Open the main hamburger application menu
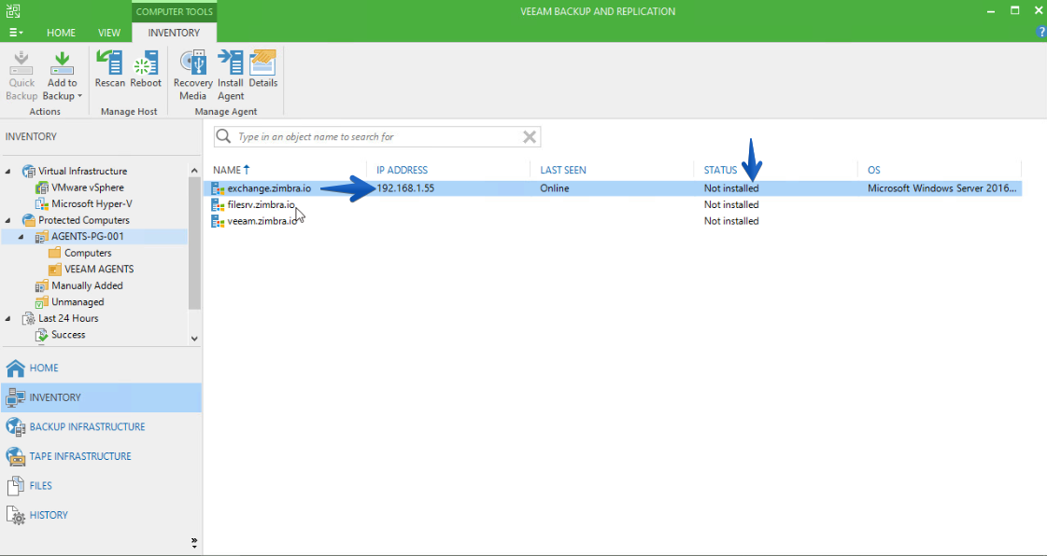The height and width of the screenshot is (556, 1047). (x=16, y=33)
